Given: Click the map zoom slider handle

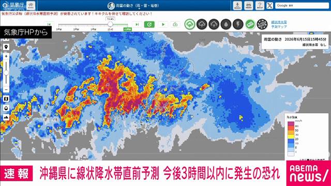Looking at the screenshot, I should 6,73.
